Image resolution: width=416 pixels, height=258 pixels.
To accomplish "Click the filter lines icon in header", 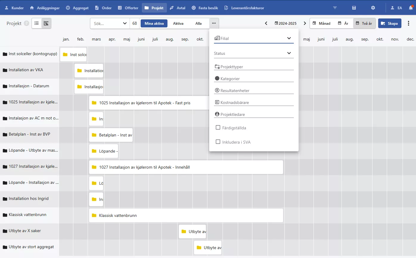I will click(335, 8).
